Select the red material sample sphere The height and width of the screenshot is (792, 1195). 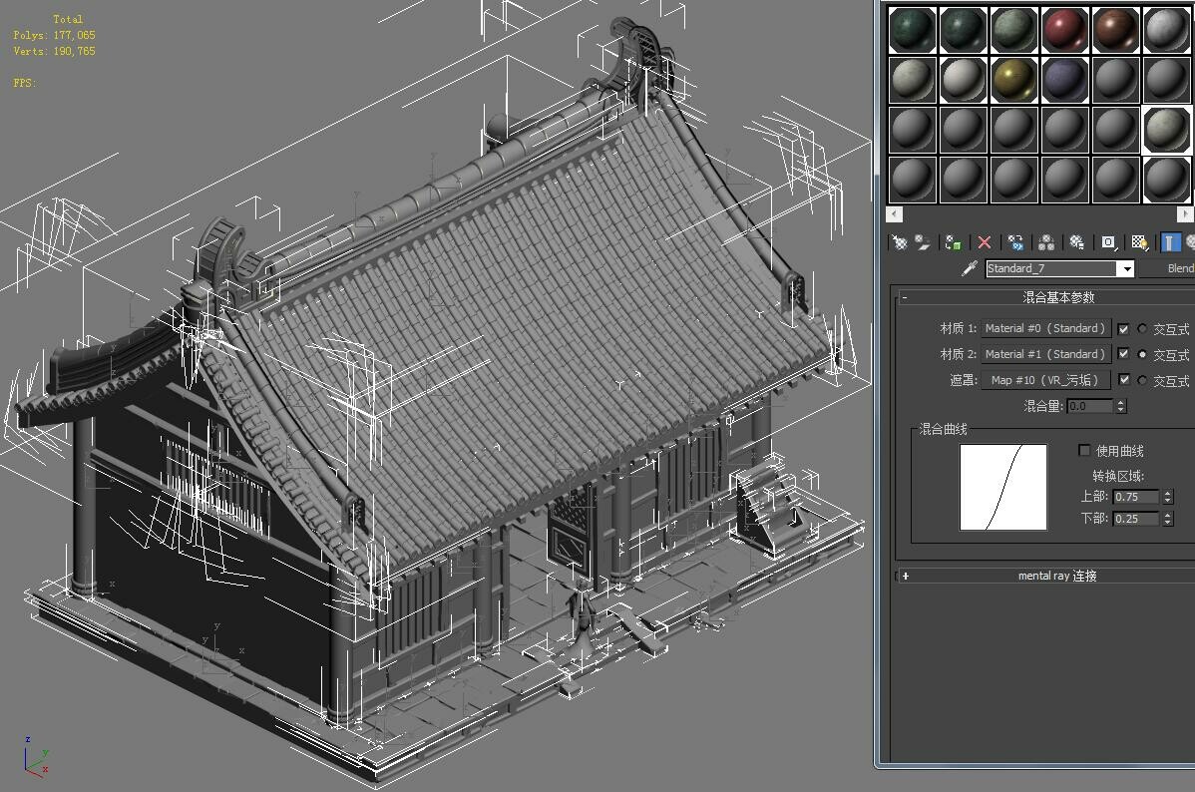tap(1064, 28)
